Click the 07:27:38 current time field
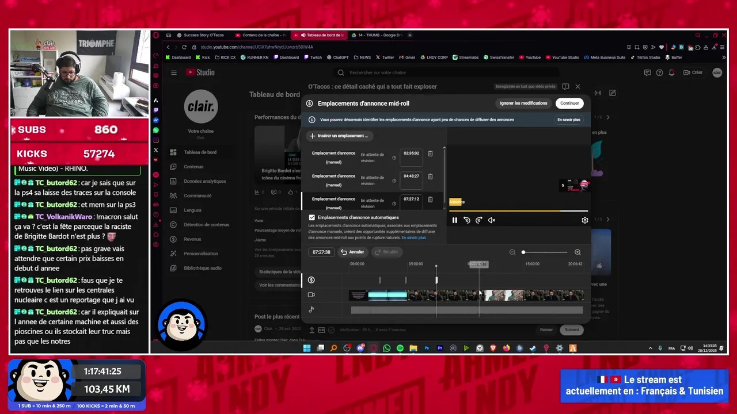Image resolution: width=737 pixels, height=414 pixels. pos(321,252)
